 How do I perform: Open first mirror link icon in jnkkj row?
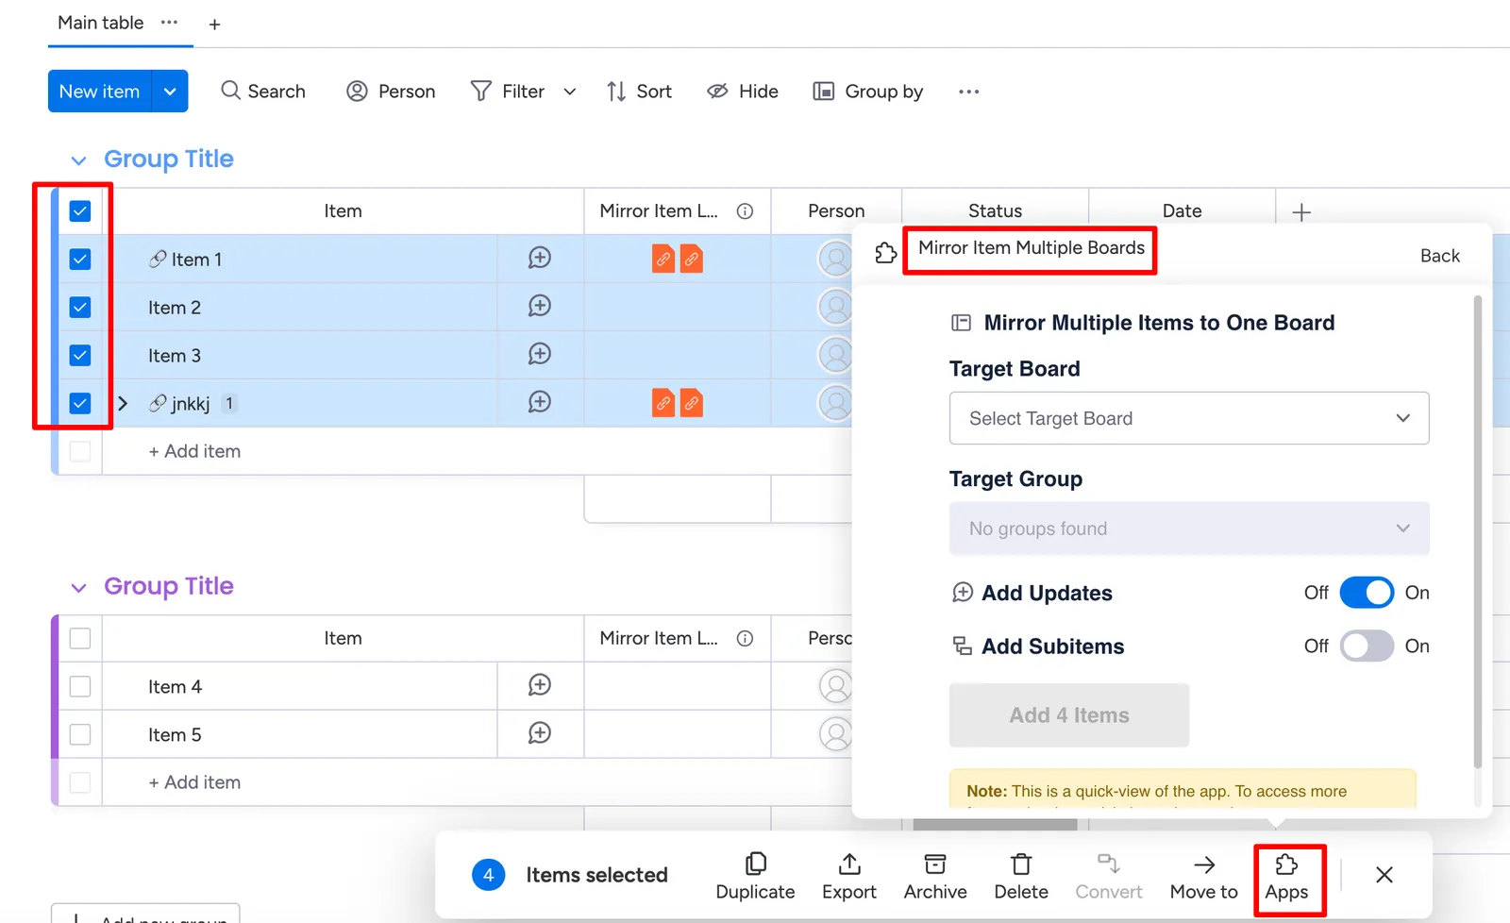pos(663,403)
